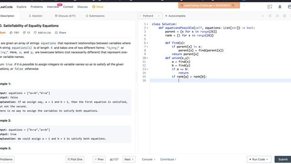
Task: Collapse code fold arrow at line 10
Action: pos(147,58)
